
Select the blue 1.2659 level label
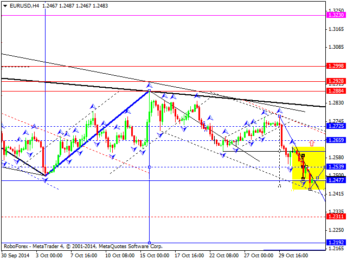pos(335,140)
